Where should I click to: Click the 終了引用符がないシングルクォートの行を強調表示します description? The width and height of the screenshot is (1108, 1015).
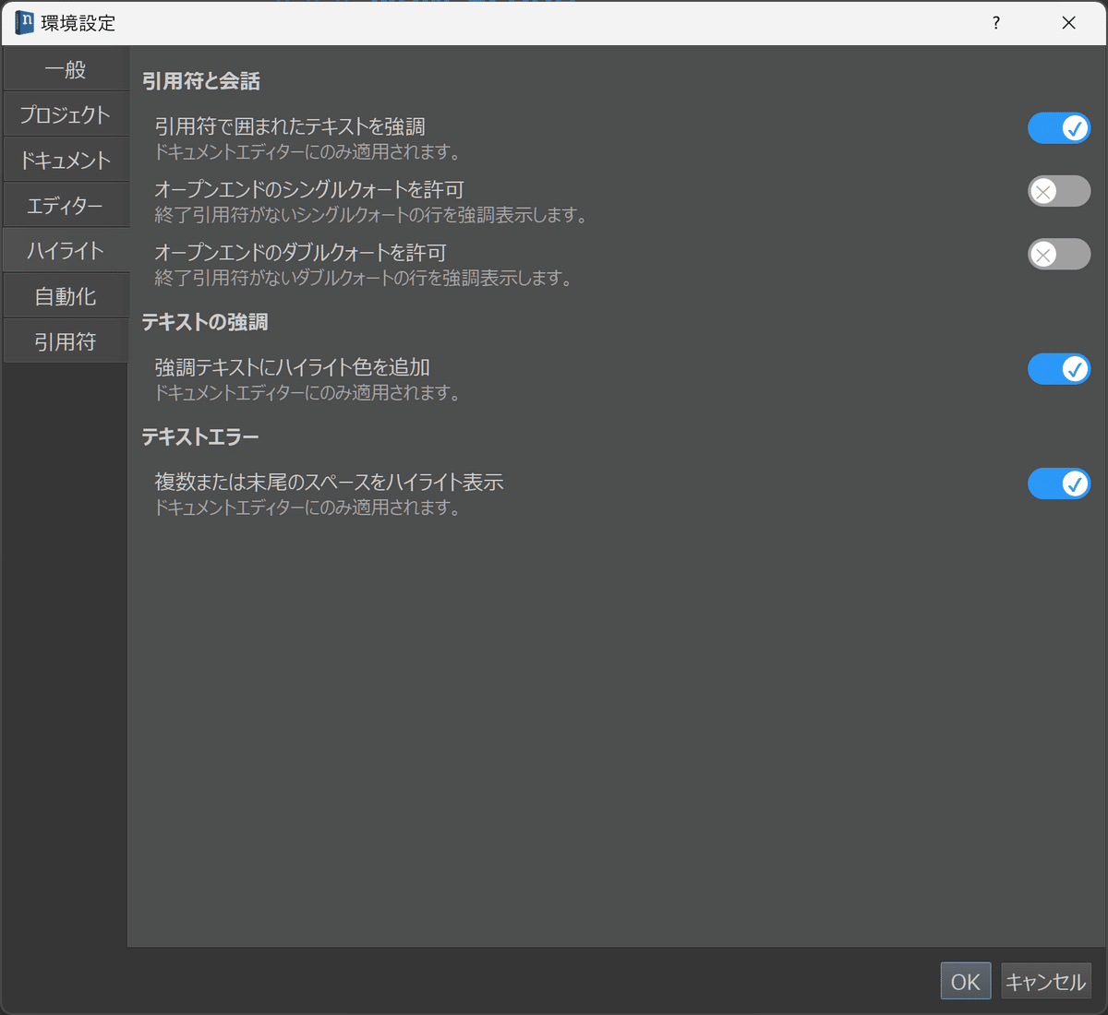point(371,215)
